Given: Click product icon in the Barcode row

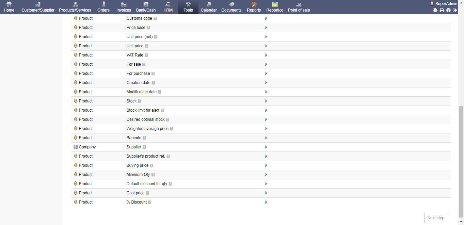Looking at the screenshot, I should pos(76,138).
